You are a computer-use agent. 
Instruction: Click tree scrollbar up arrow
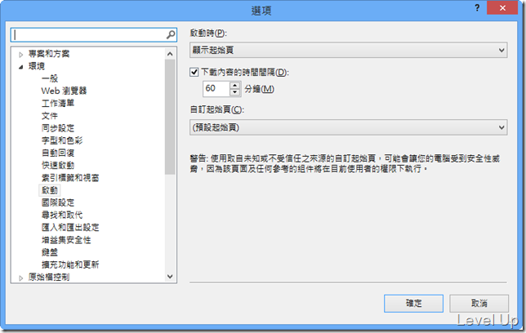pyautogui.click(x=170, y=54)
